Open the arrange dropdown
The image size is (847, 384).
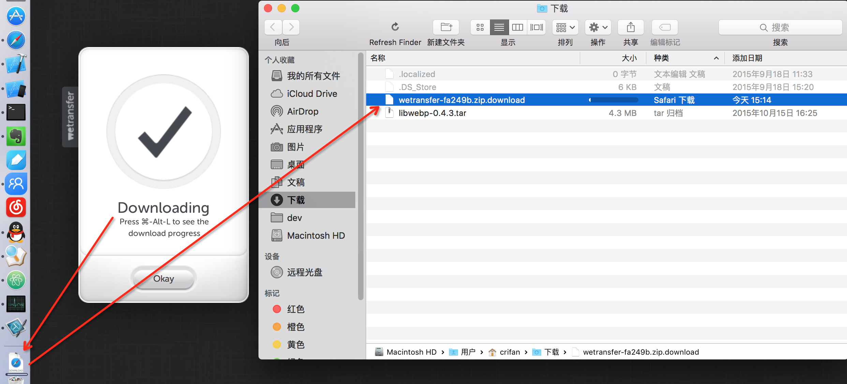click(565, 27)
